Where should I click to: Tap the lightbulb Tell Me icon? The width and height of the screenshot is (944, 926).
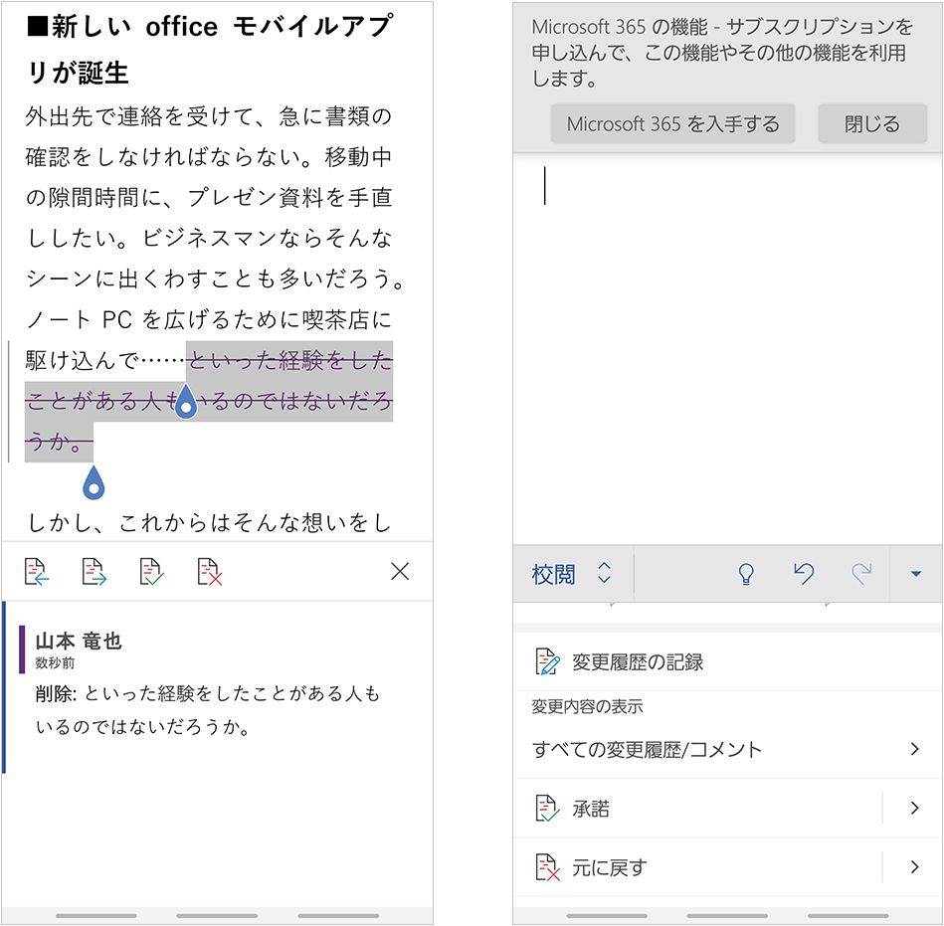click(746, 574)
